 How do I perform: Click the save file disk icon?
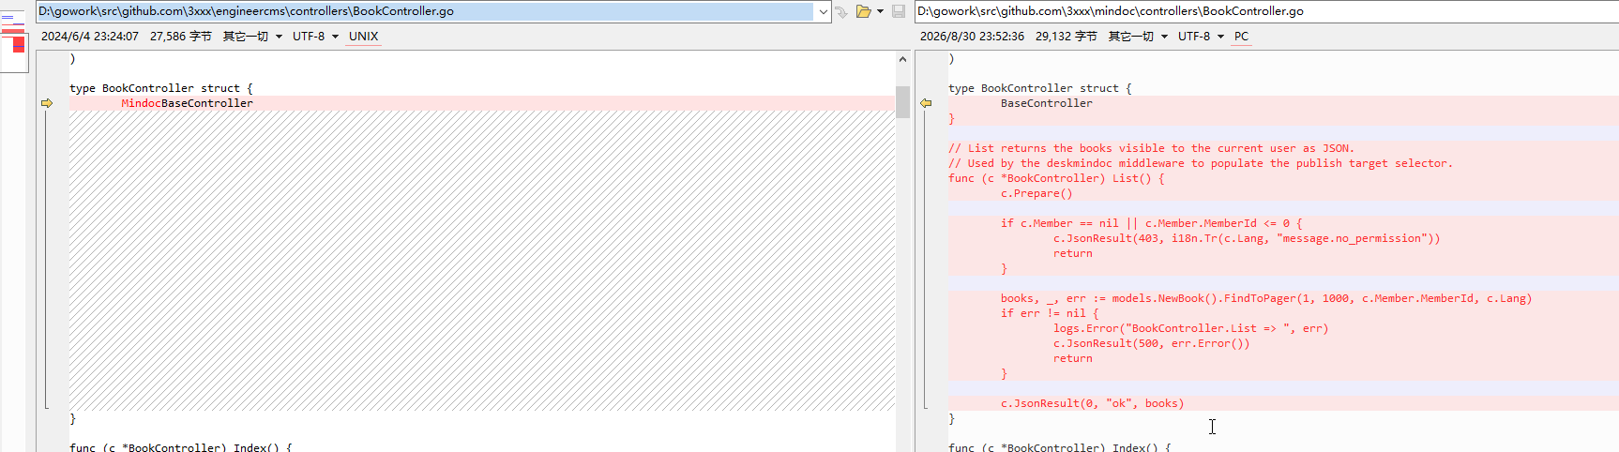899,11
